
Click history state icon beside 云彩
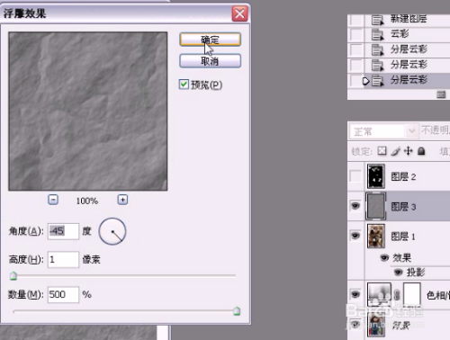click(x=377, y=34)
